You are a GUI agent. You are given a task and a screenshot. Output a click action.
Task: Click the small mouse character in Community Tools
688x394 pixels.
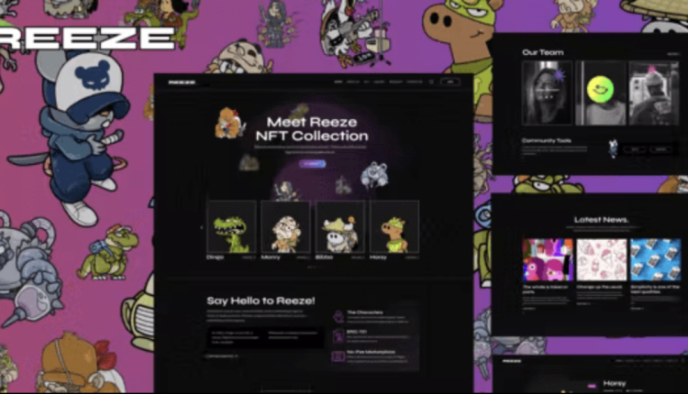613,148
